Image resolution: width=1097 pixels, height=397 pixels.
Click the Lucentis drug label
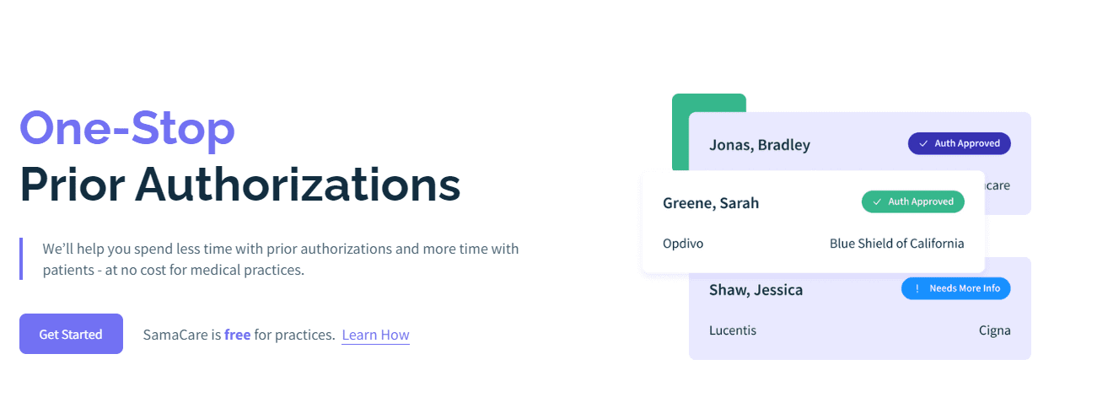click(733, 330)
